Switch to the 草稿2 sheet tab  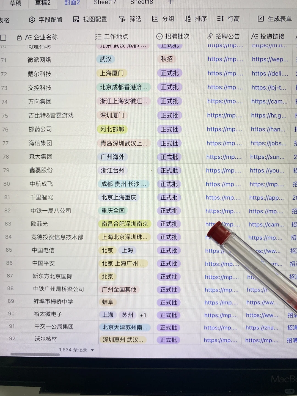pyautogui.click(x=43, y=3)
